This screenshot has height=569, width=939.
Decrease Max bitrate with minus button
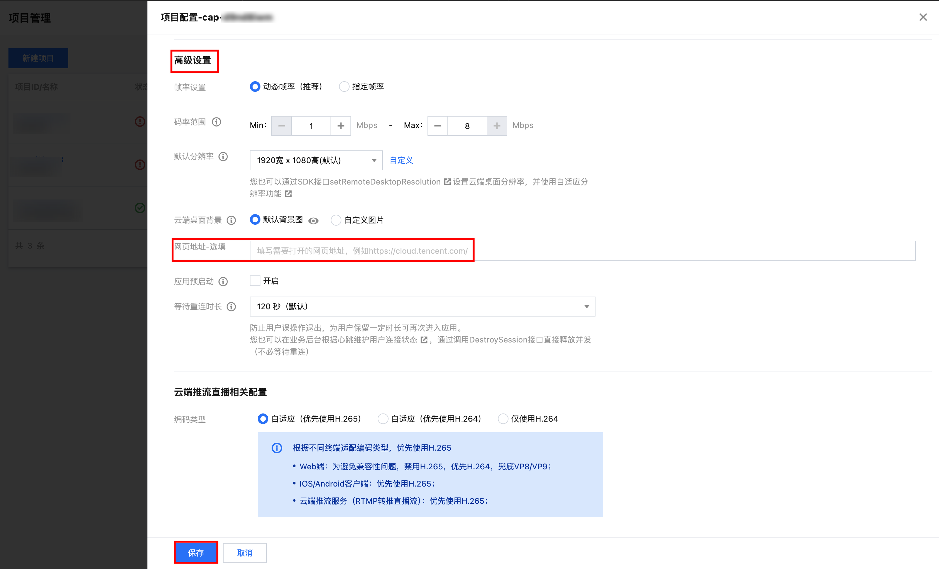coord(437,126)
